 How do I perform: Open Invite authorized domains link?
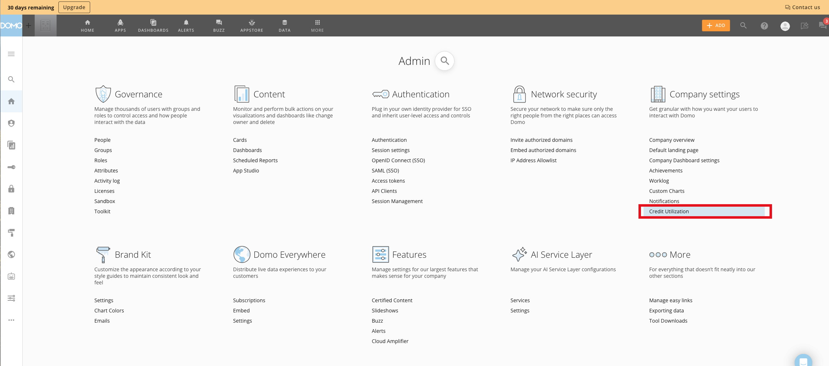click(541, 140)
